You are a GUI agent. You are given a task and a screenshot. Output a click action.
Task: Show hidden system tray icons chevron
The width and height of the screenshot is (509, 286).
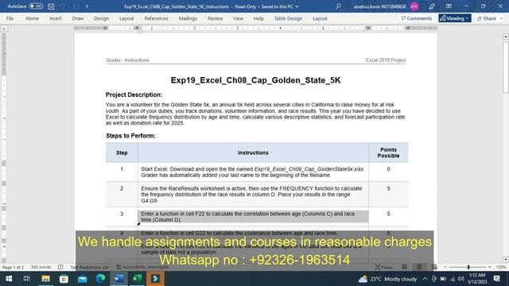pyautogui.click(x=425, y=279)
